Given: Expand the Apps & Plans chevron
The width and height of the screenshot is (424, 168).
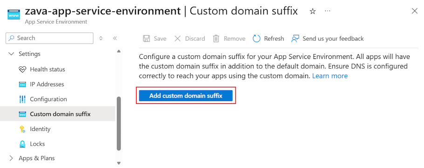Looking at the screenshot, I should (x=11, y=158).
